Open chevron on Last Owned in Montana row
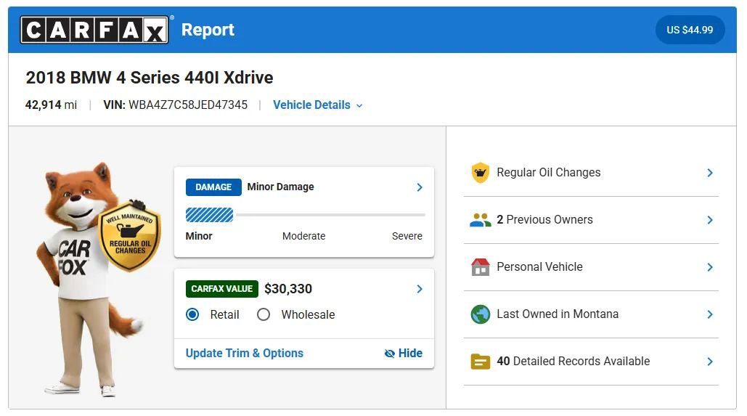 coord(710,314)
